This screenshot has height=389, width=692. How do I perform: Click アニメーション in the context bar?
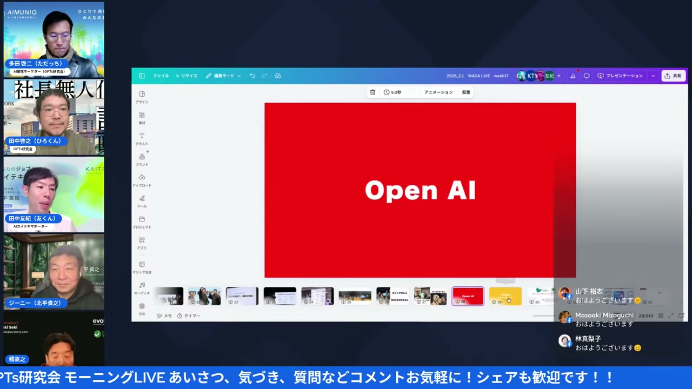coord(438,92)
